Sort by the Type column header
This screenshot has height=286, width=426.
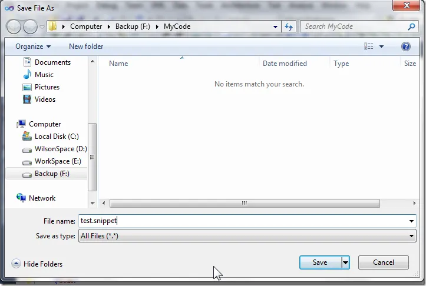(341, 64)
